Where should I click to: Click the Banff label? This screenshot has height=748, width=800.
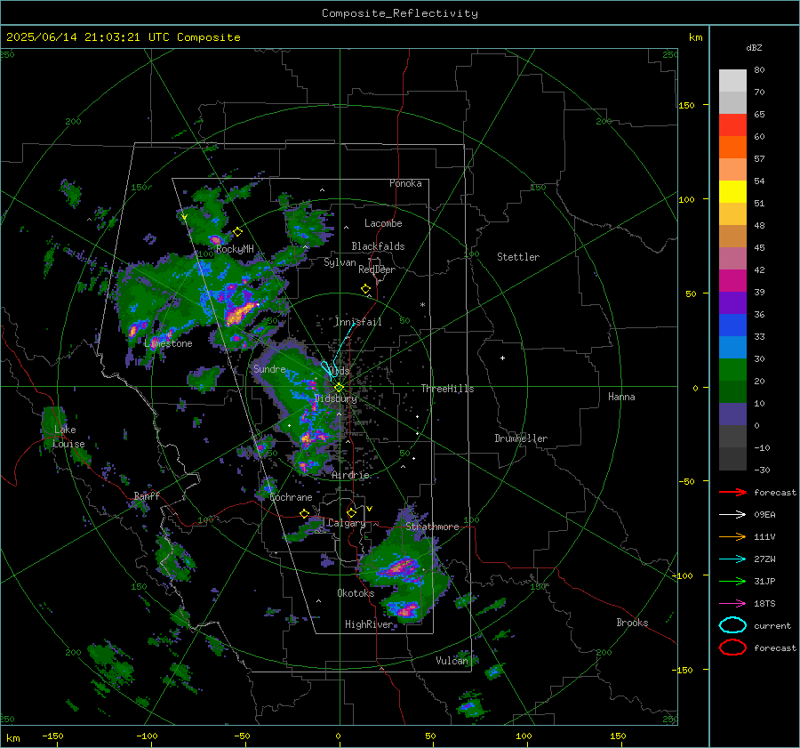tap(147, 495)
